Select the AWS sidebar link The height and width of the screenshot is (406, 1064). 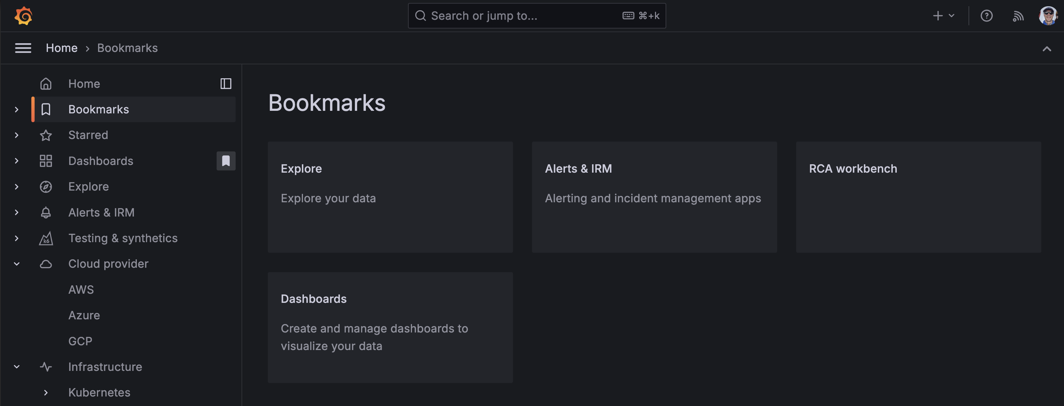(81, 289)
